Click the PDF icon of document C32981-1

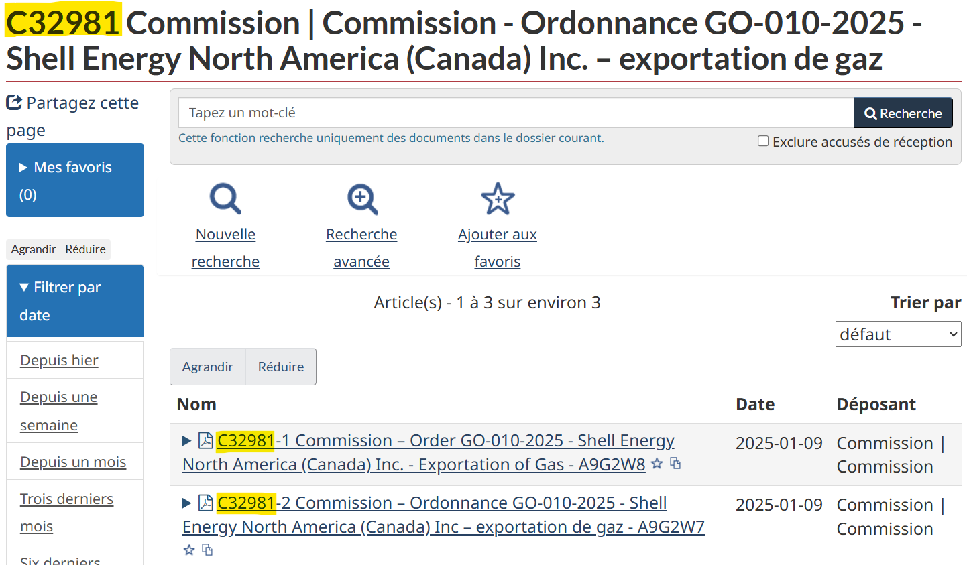(206, 441)
